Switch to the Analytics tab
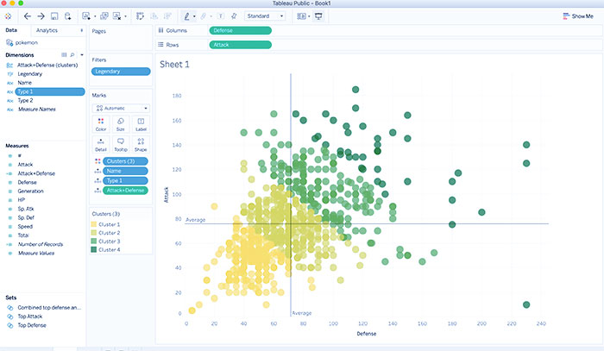 (x=47, y=30)
